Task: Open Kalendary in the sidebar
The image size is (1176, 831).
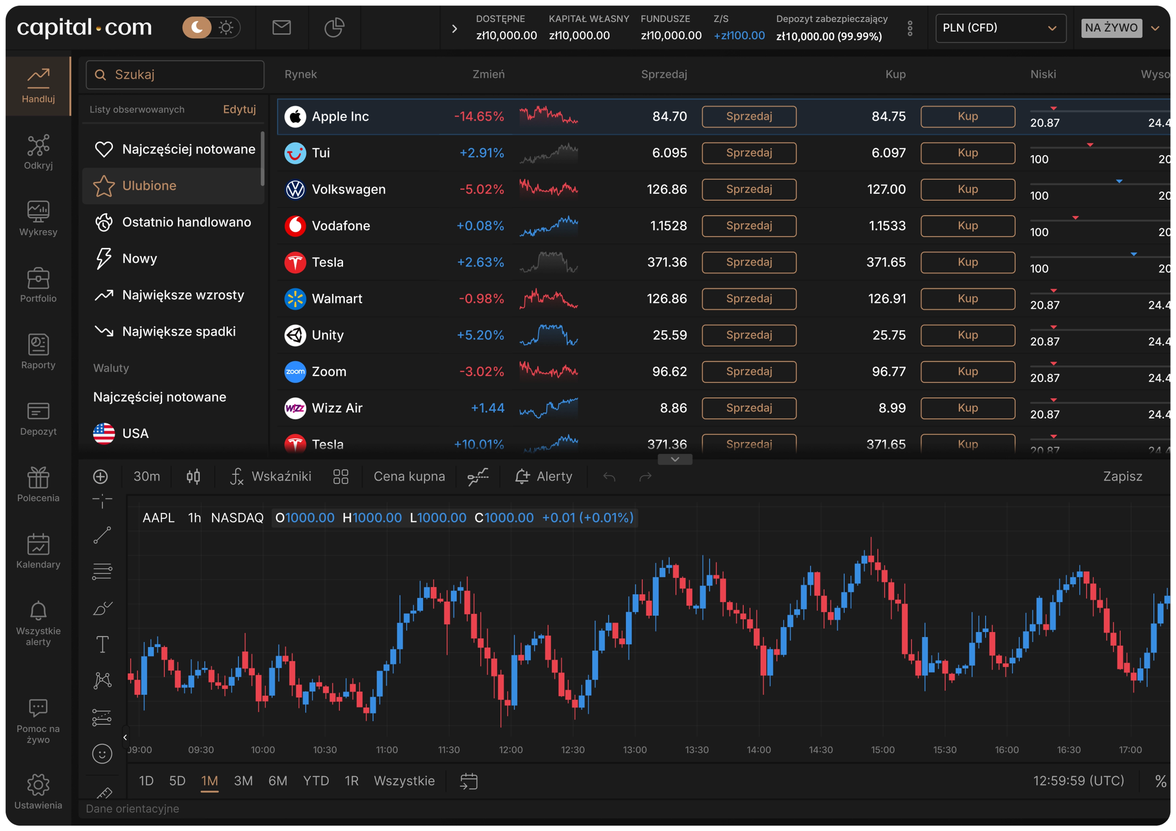Action: (x=38, y=551)
